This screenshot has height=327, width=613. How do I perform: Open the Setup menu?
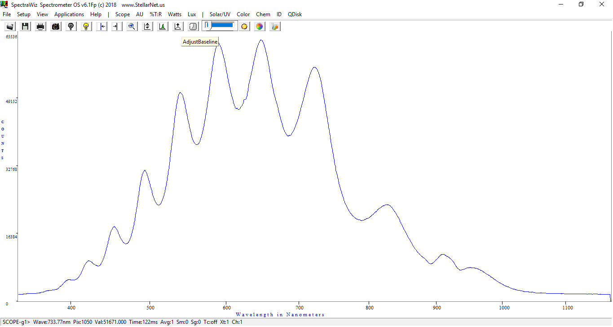[24, 14]
